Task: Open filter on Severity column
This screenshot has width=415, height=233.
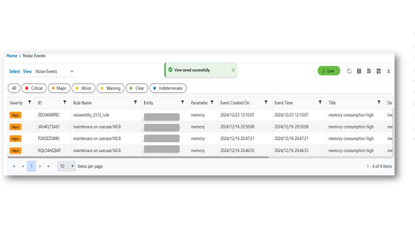Action: coord(30,102)
